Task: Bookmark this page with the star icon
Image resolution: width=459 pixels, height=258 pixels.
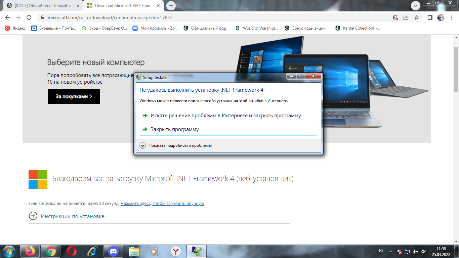Action: point(417,17)
